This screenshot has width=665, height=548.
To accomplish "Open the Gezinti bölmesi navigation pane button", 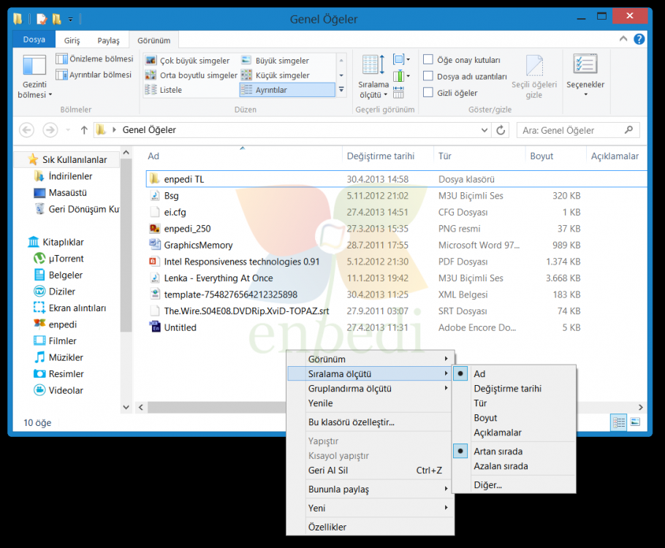I will coord(34,76).
